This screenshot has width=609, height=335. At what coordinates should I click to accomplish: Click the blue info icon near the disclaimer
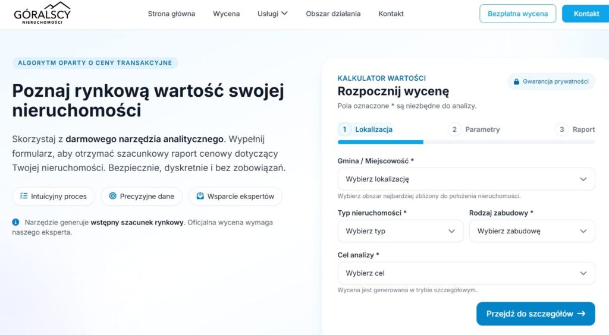point(16,222)
